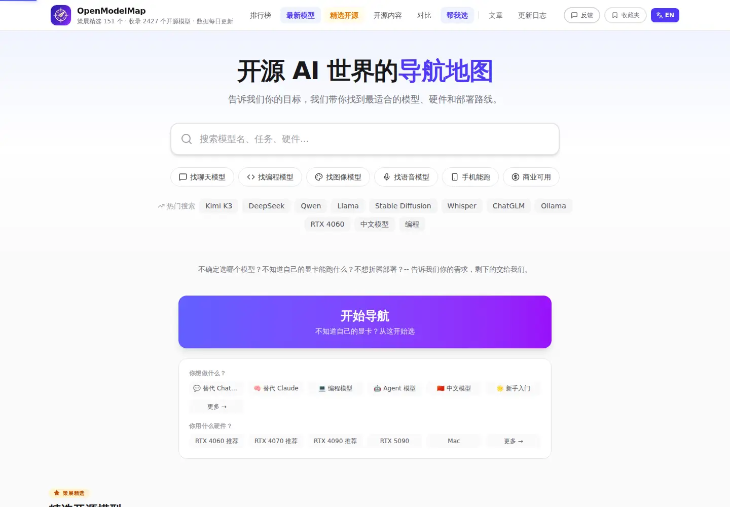This screenshot has width=730, height=507.
Task: Click the ChatGLM tag
Action: 508,206
